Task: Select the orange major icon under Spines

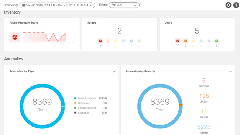Action: [x=108, y=41]
